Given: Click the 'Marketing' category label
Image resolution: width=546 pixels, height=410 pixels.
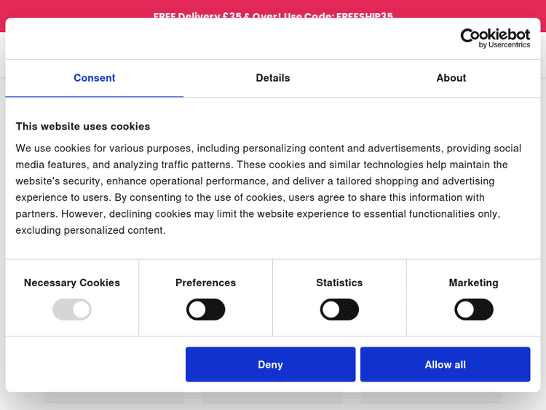Looking at the screenshot, I should (474, 283).
